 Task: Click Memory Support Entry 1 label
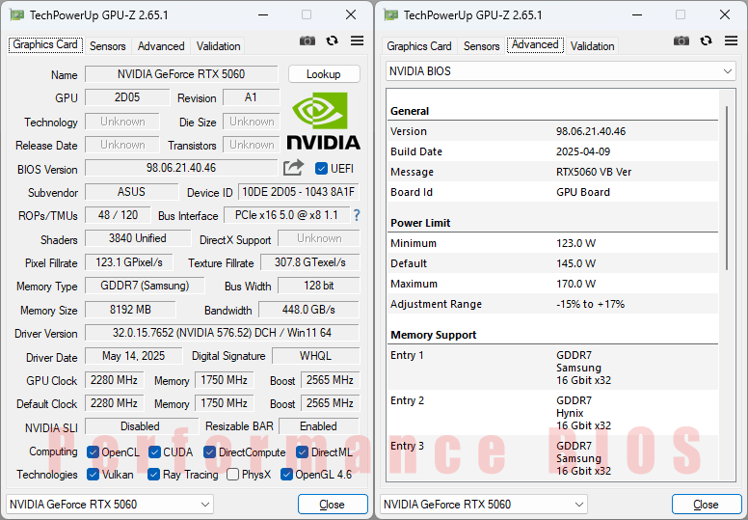point(407,355)
